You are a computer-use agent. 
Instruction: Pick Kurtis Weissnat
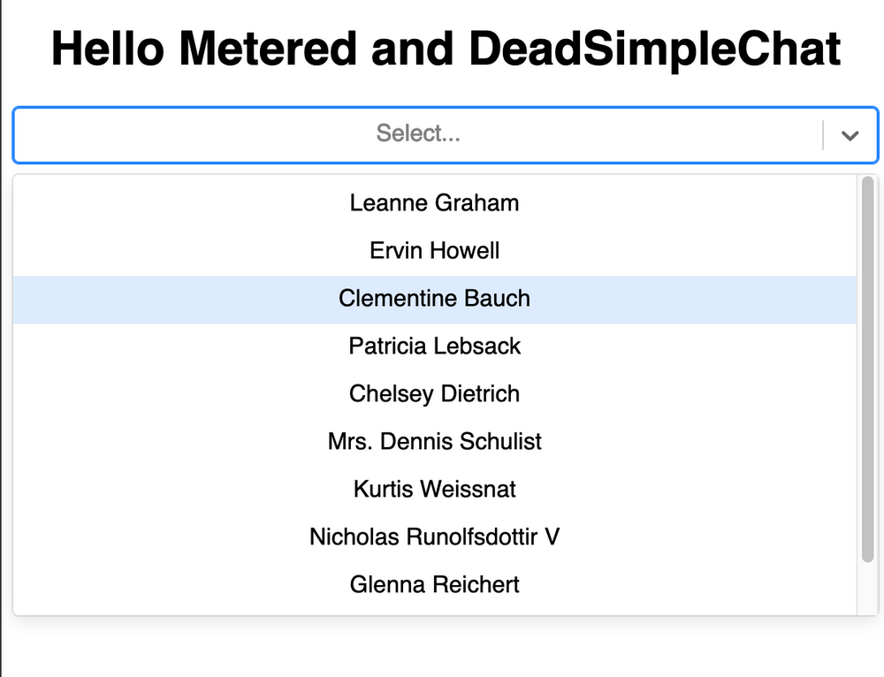tap(434, 490)
